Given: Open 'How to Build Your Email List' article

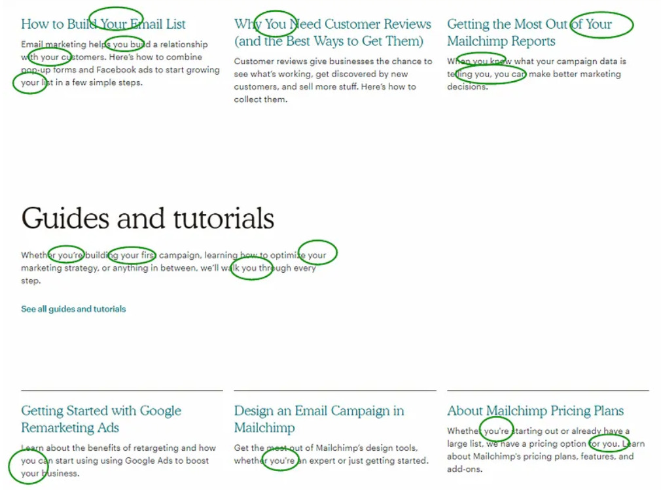Looking at the screenshot, I should [x=103, y=24].
